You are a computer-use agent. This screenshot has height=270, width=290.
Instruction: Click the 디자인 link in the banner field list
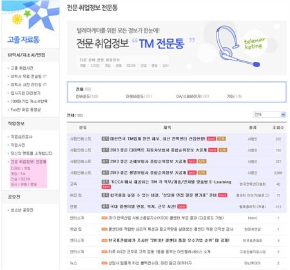[x=95, y=66]
